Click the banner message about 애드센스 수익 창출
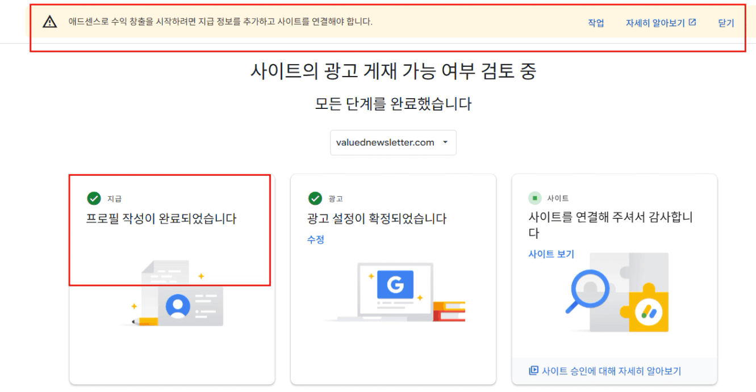 pyautogui.click(x=221, y=22)
